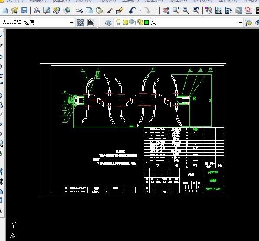Screen dimensions: 259x241
Task: Toggle layer on/off light bulb
Action: pos(118,22)
